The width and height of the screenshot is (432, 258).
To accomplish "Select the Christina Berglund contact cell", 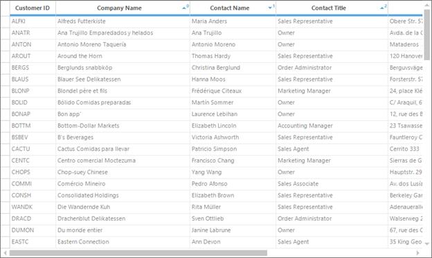I will 233,68.
